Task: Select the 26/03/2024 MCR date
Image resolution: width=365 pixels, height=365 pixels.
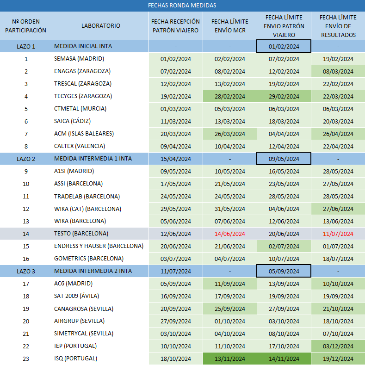Action: pos(230,134)
